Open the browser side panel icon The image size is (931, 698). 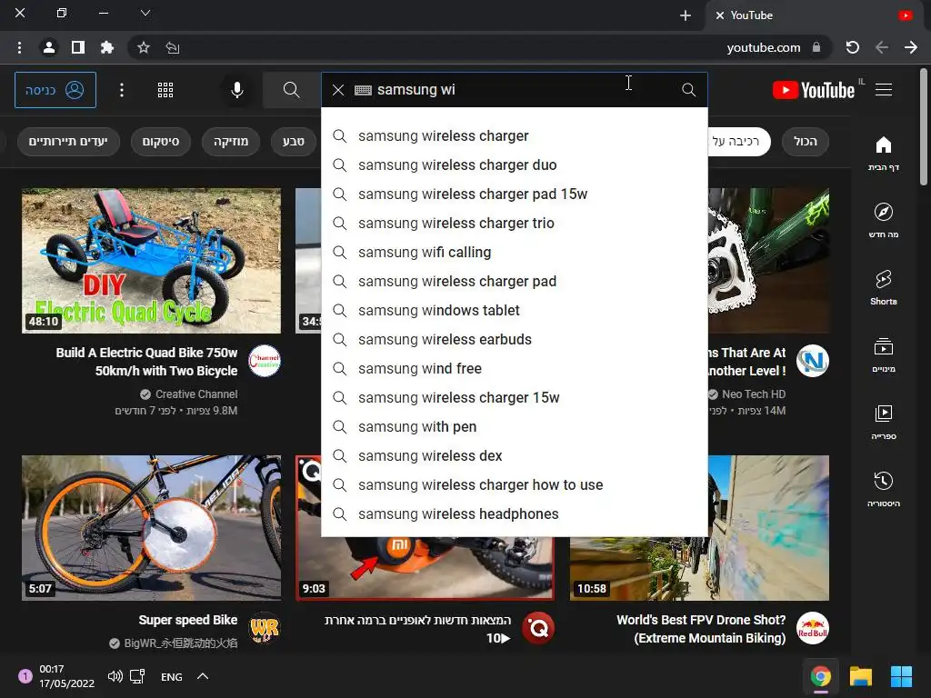pos(78,47)
